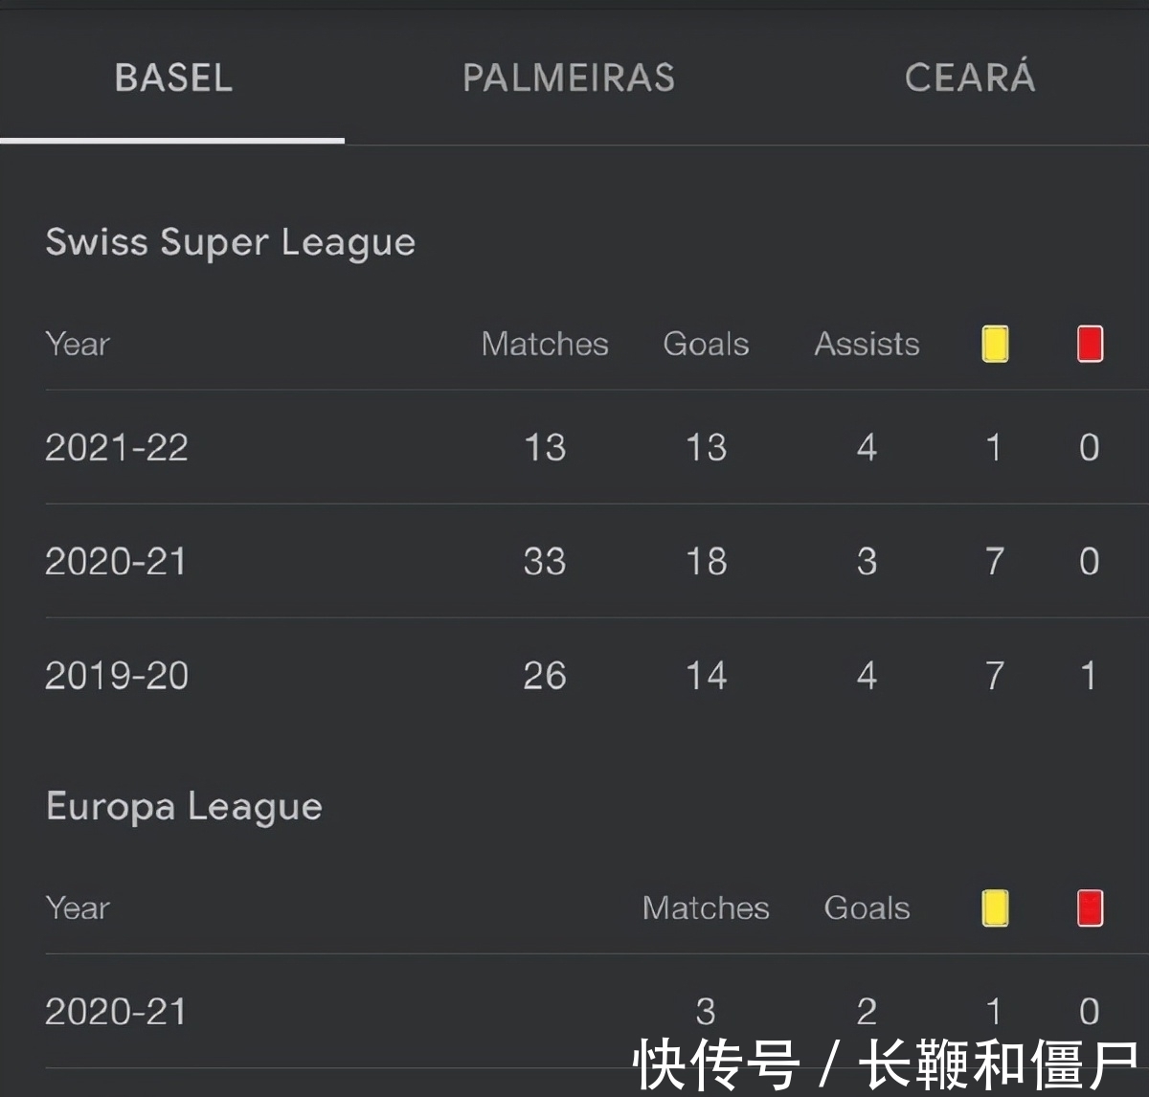Click the 2021-22 season row
This screenshot has width=1149, height=1097.
click(x=574, y=447)
